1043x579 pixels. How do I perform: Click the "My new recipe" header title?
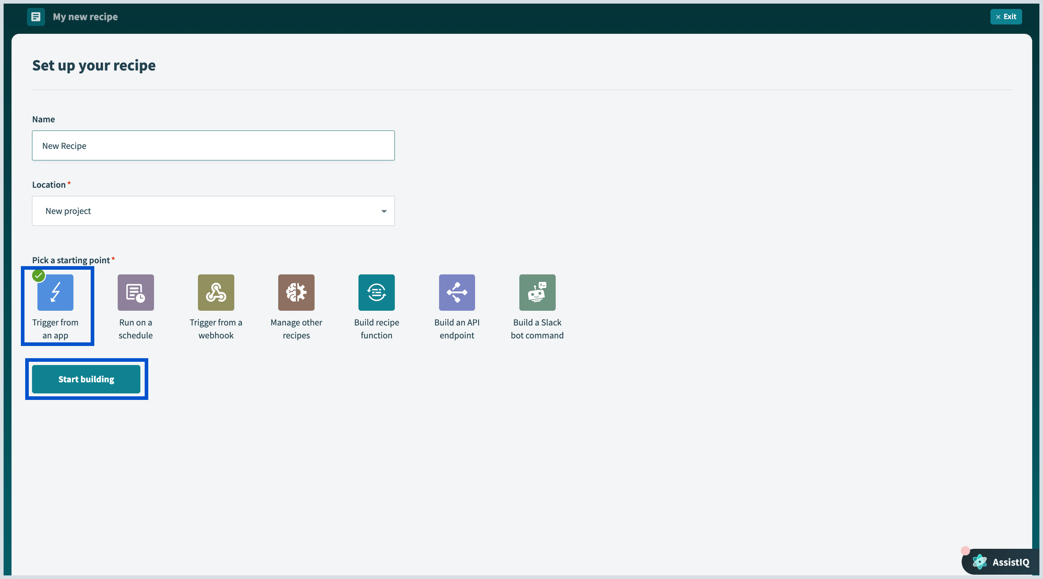(85, 17)
